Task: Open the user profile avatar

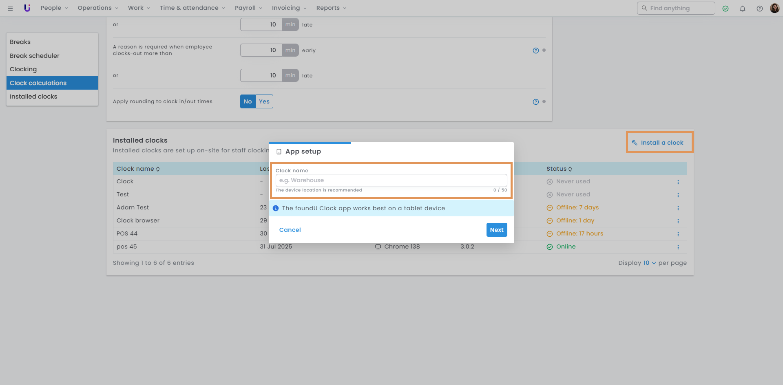Action: 774,8
